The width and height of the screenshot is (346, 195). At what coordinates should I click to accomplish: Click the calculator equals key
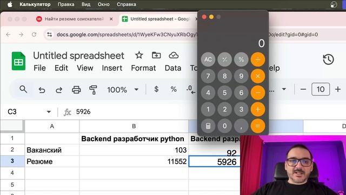coord(258,126)
